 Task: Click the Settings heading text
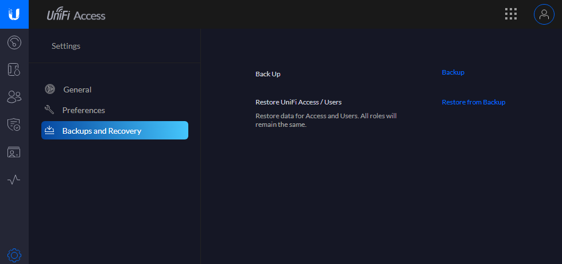pyautogui.click(x=66, y=46)
